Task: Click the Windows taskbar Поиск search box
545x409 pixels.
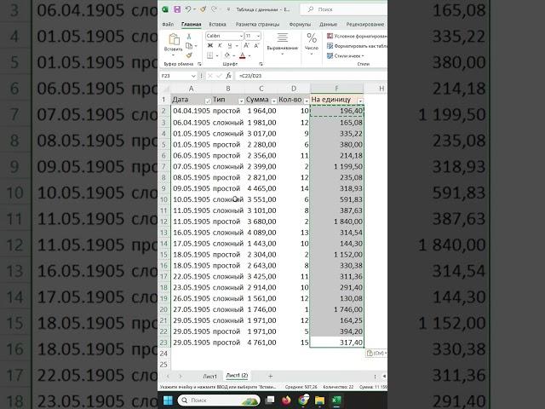Action: pos(219,400)
